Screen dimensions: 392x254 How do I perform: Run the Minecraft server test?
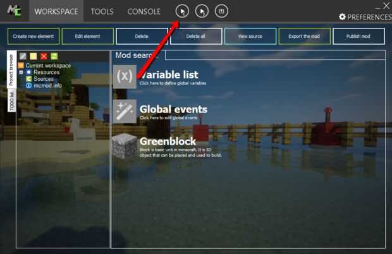tap(202, 11)
